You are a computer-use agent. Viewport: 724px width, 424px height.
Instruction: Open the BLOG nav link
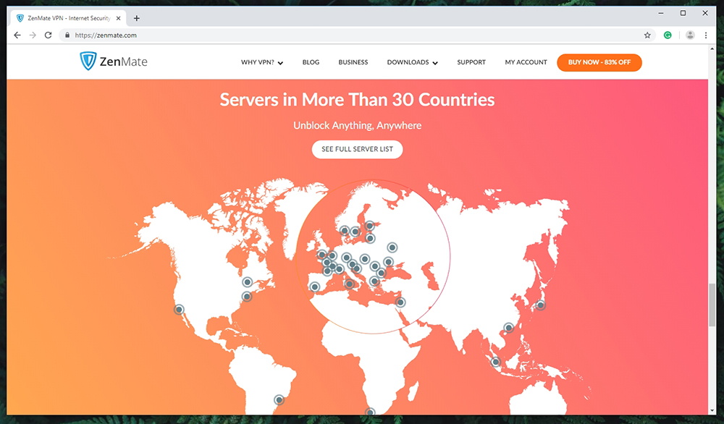click(311, 62)
